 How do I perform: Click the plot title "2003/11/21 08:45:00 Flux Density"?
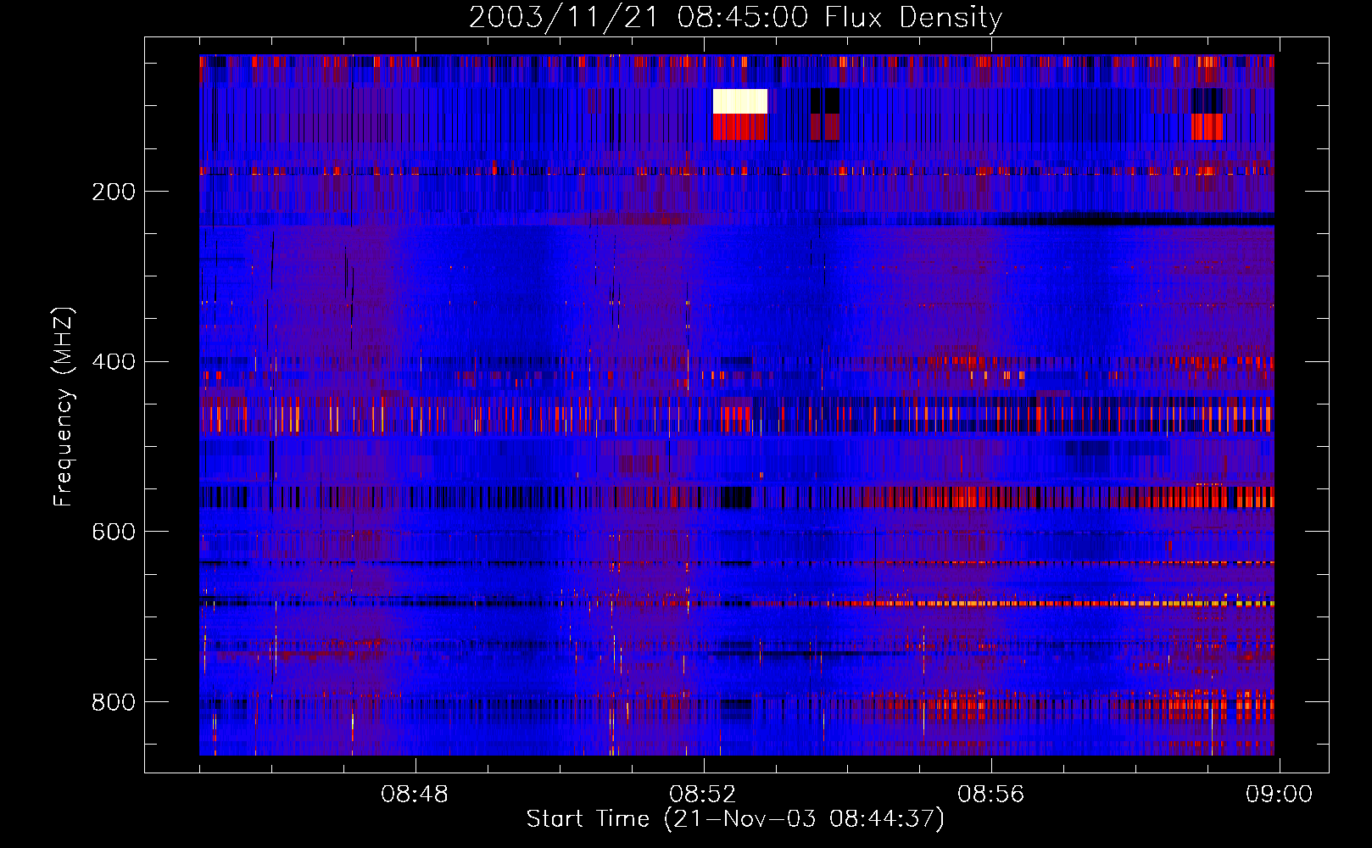pyautogui.click(x=735, y=17)
